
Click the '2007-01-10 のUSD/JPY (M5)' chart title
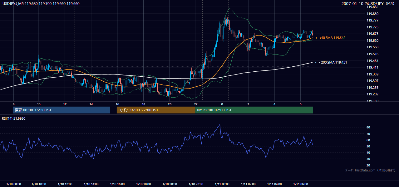tap(368, 3)
